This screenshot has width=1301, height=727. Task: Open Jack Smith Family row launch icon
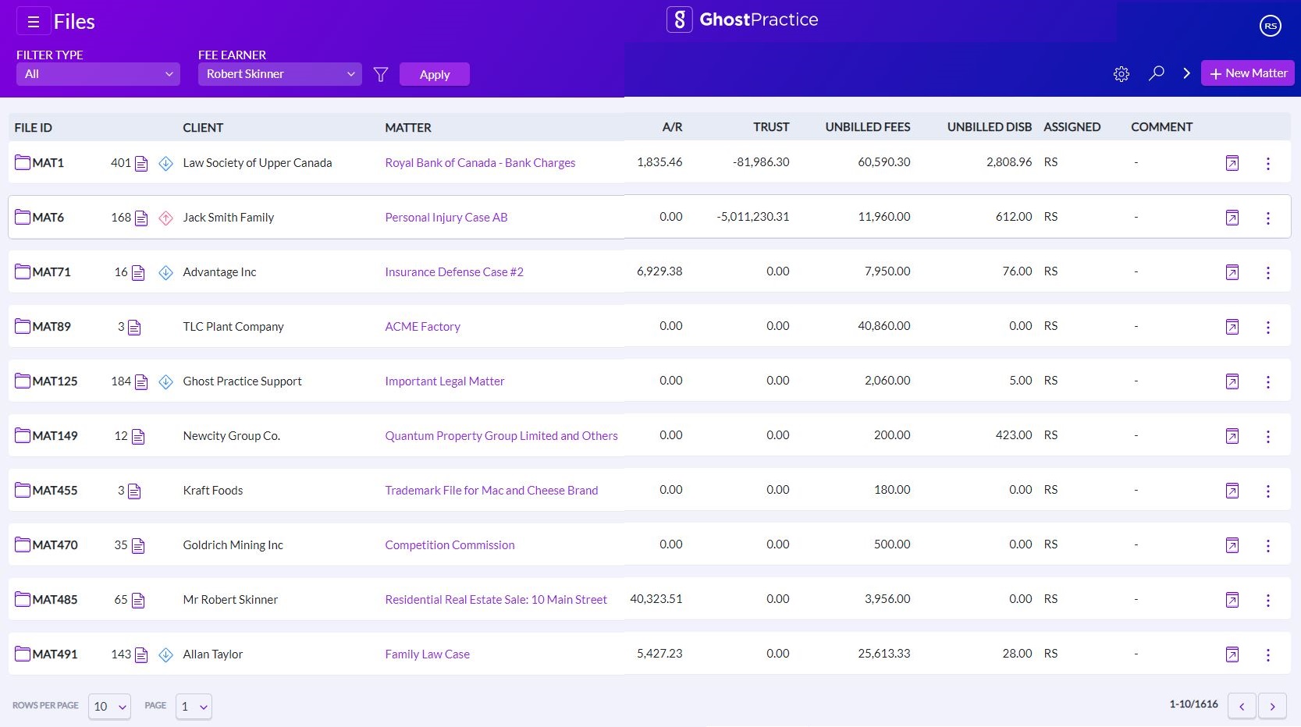1232,218
